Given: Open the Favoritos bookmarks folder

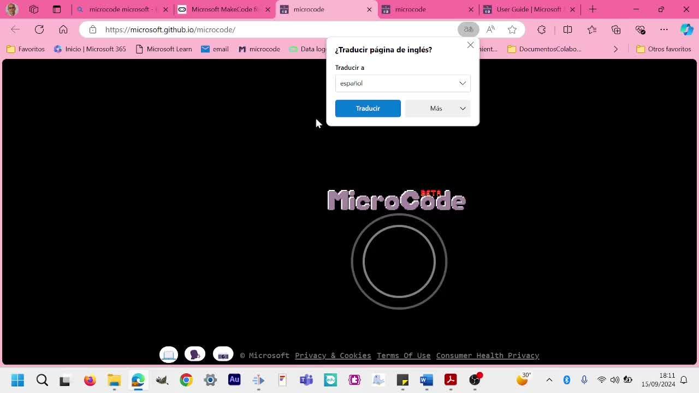Looking at the screenshot, I should tap(26, 49).
